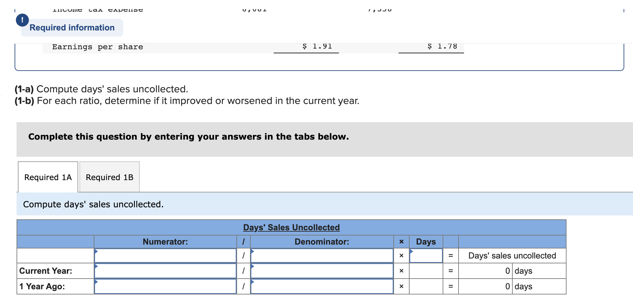Switch to the Required 1B tab

coord(110,177)
